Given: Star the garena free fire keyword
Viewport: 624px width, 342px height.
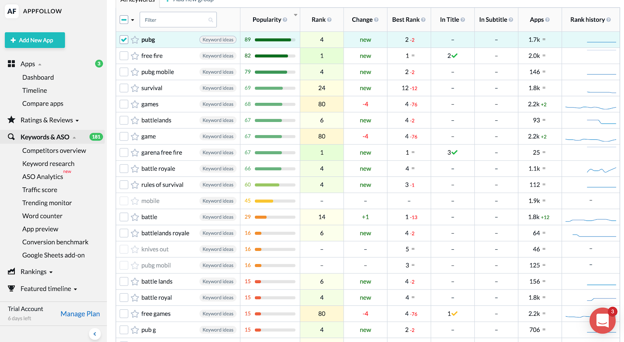Looking at the screenshot, I should click(135, 153).
